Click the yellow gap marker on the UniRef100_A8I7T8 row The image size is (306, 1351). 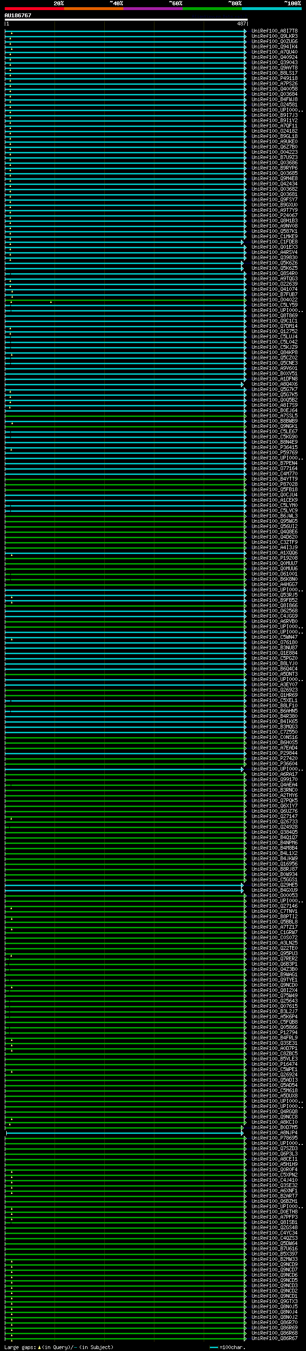tap(11, 33)
